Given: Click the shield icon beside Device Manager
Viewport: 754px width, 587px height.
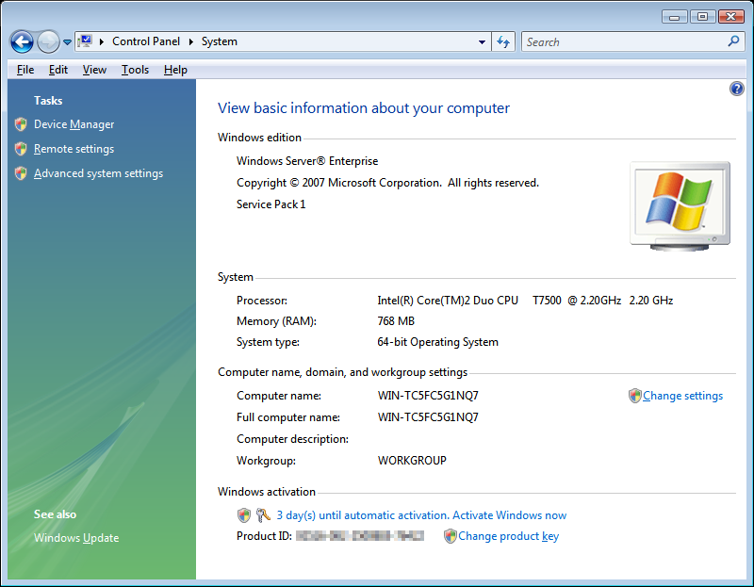Looking at the screenshot, I should tap(21, 124).
